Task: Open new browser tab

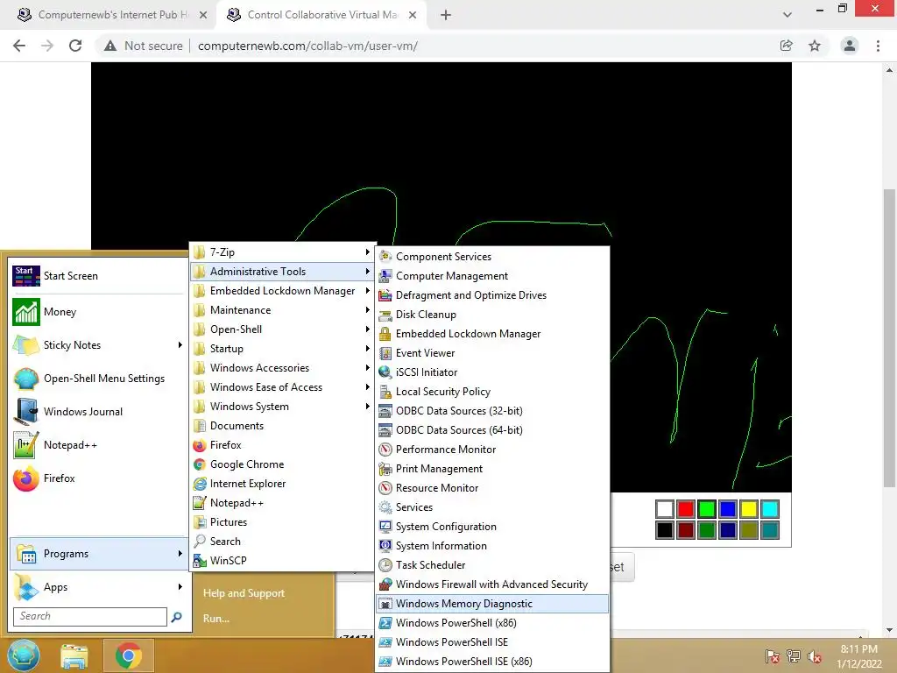Action: pyautogui.click(x=446, y=15)
